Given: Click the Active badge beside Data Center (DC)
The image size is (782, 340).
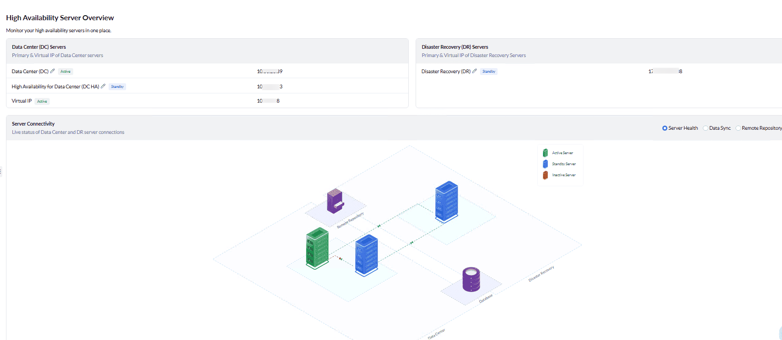Looking at the screenshot, I should 65,71.
